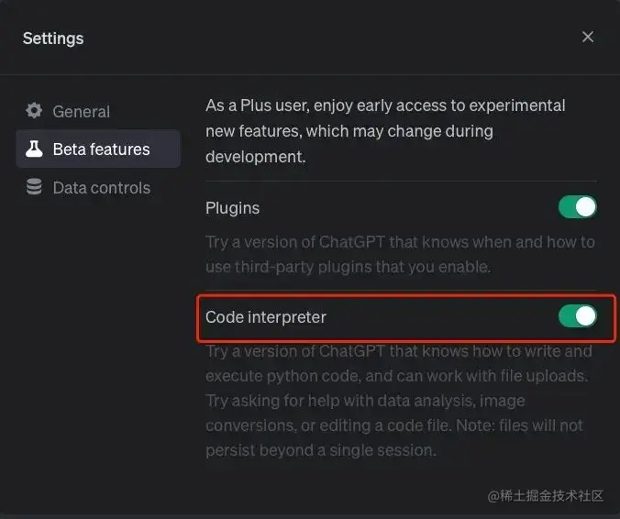Close the Settings dialog with the X
The width and height of the screenshot is (620, 519).
(588, 37)
